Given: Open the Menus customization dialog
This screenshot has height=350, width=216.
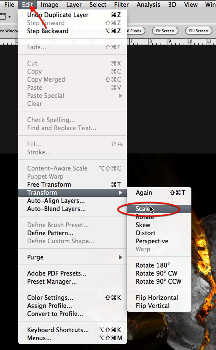Looking at the screenshot, I should coord(73,338).
